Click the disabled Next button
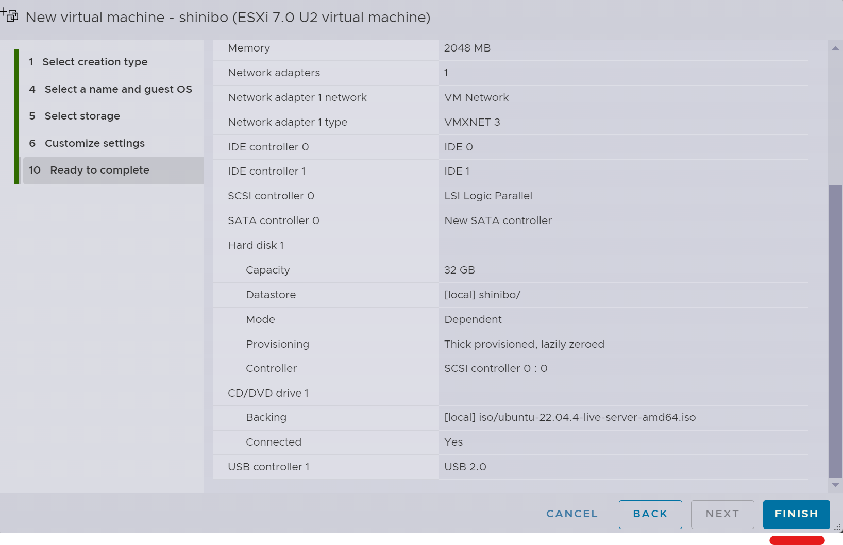Viewport: 843px width, 545px height. [722, 514]
